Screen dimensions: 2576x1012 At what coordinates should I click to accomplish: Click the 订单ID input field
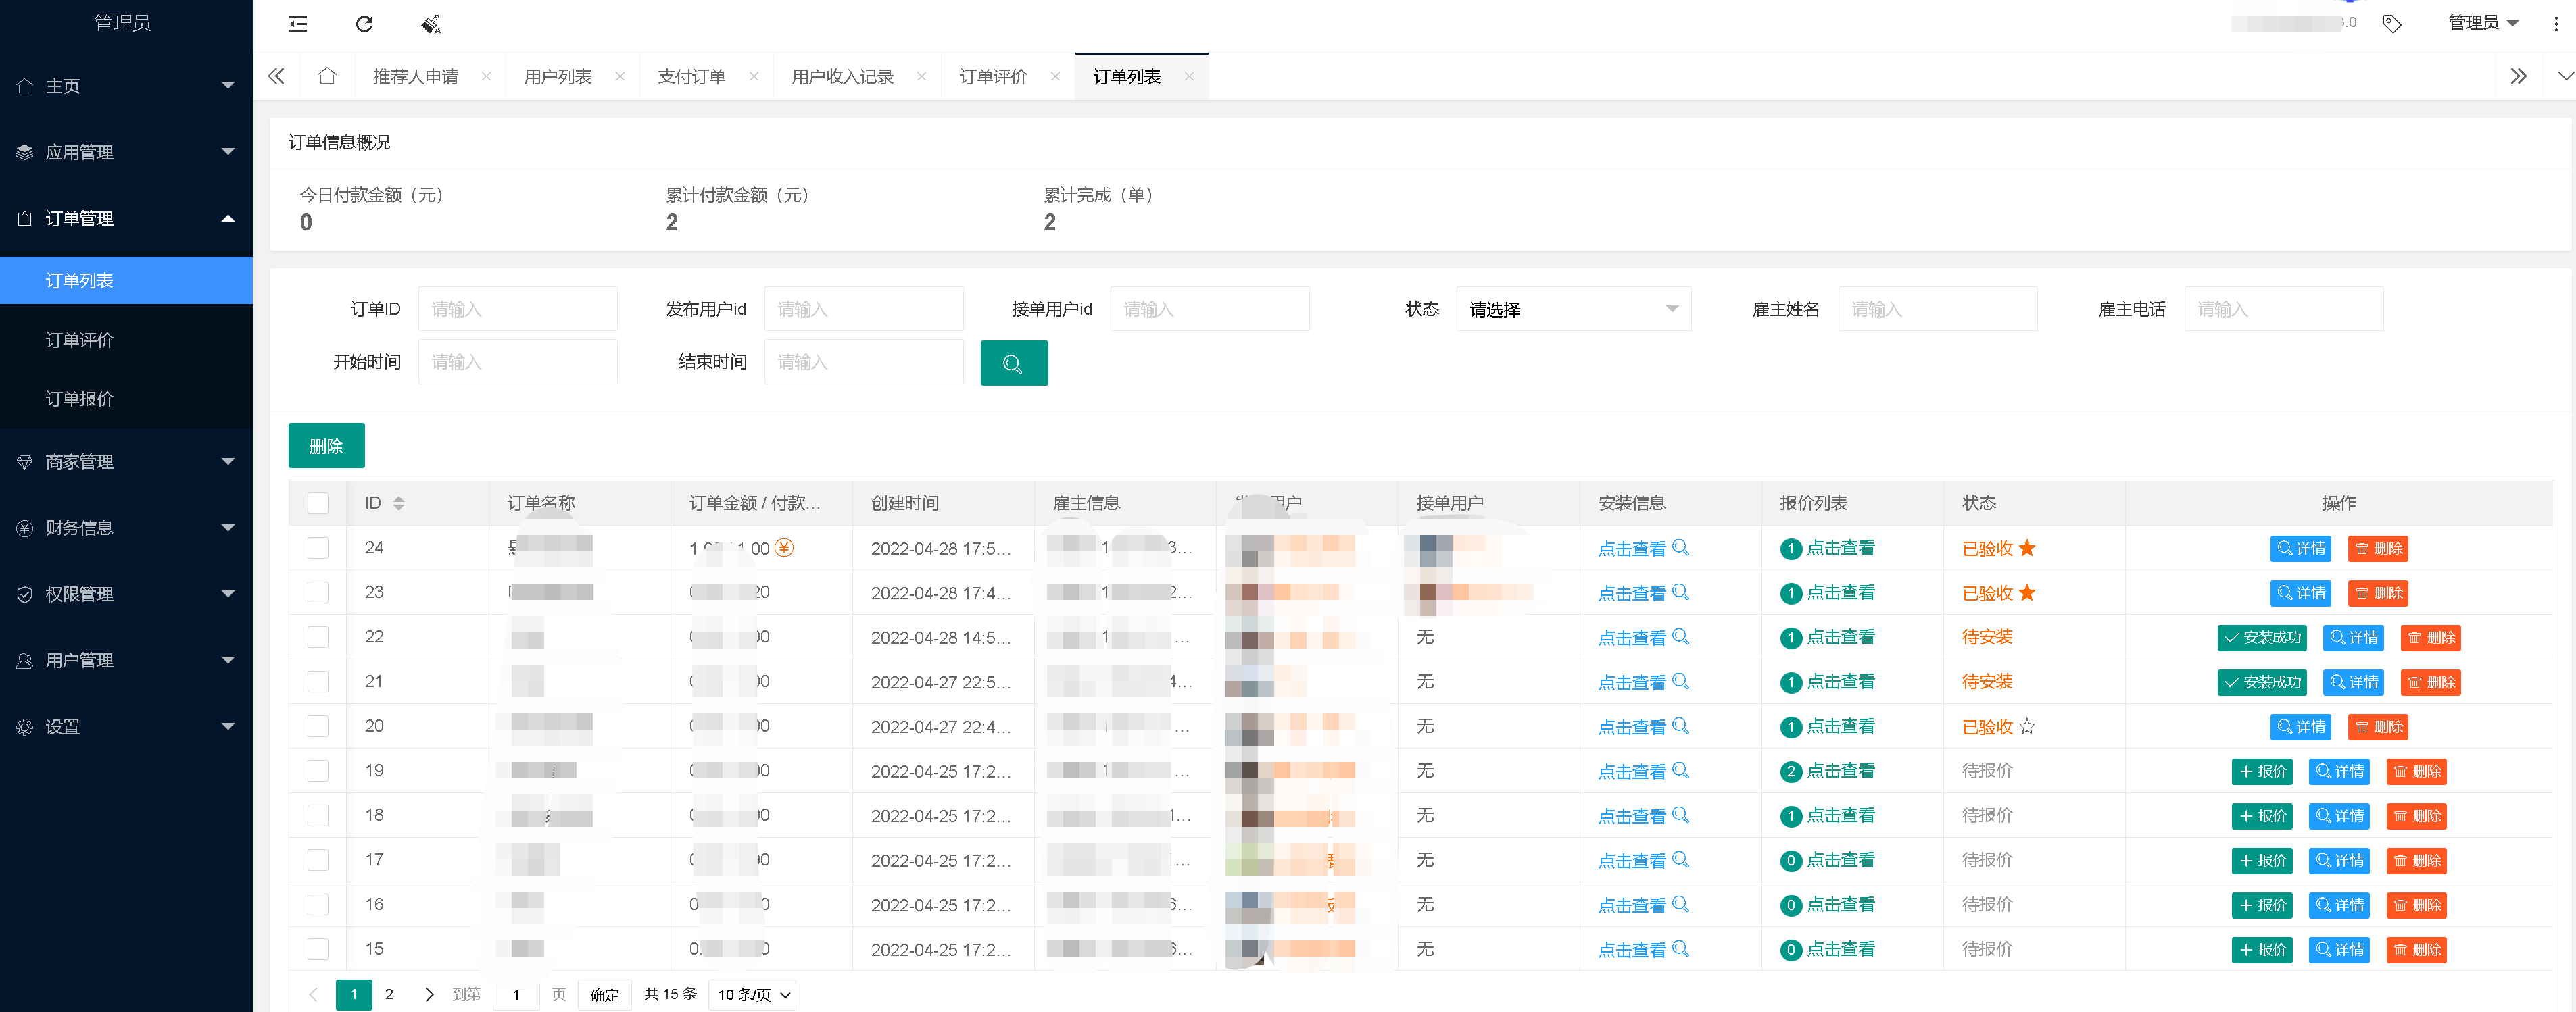pos(518,309)
